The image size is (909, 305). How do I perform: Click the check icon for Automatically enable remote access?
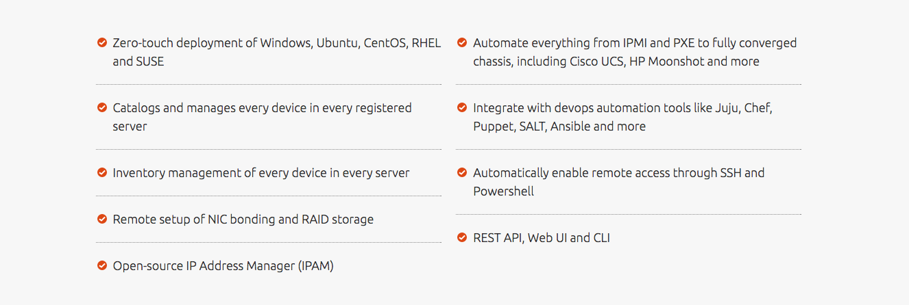coord(462,172)
